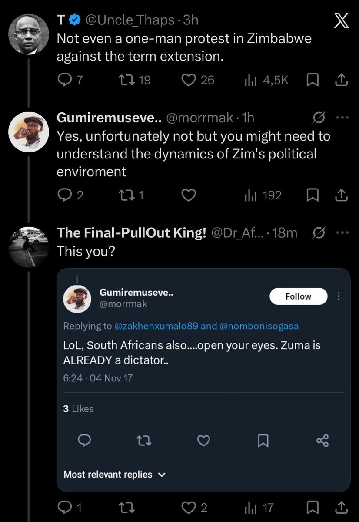Open @nombonisogasa profile link
This screenshot has height=522, width=359.
click(259, 326)
